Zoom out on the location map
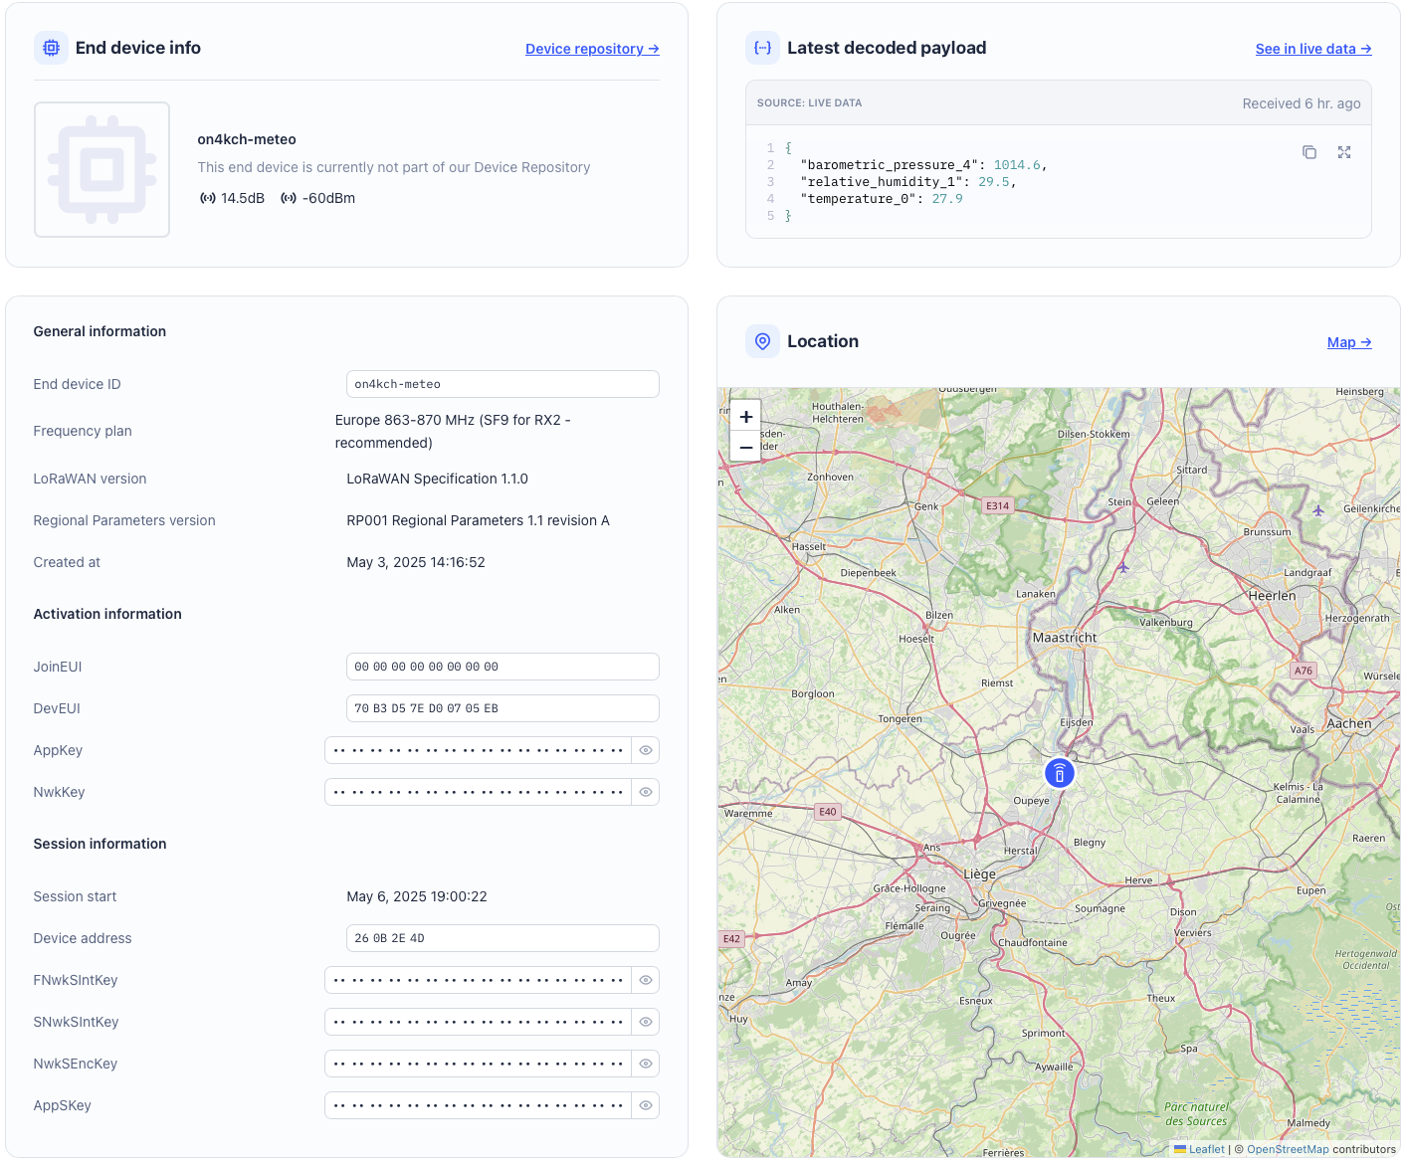Viewport: 1406px width, 1164px height. tap(745, 448)
